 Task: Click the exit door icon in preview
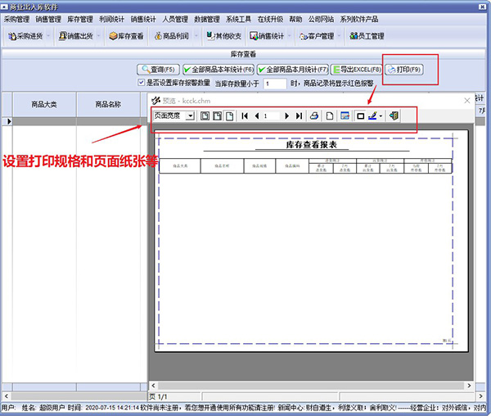394,116
